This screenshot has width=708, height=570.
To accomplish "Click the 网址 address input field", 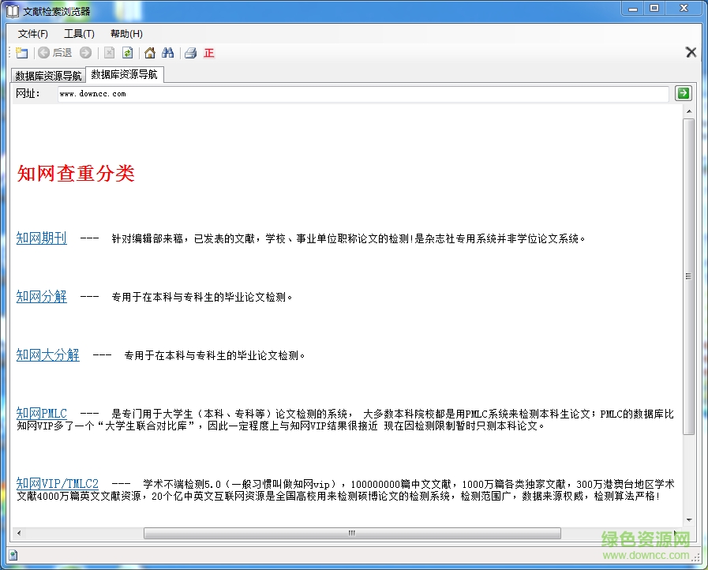I will point(363,94).
